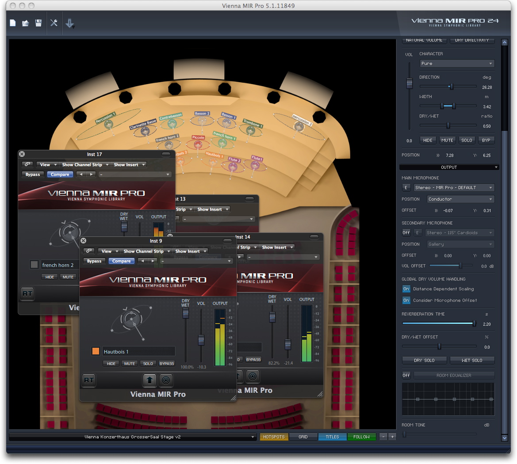Toggle the Secondary Microphone Off button
Viewport: 517px width, 464px height.
pos(406,232)
